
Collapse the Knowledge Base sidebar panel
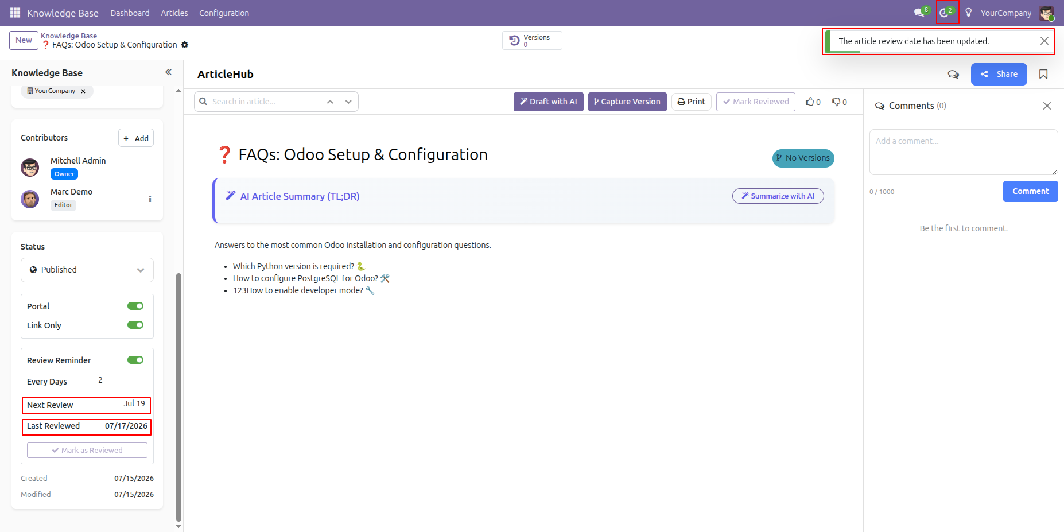168,72
